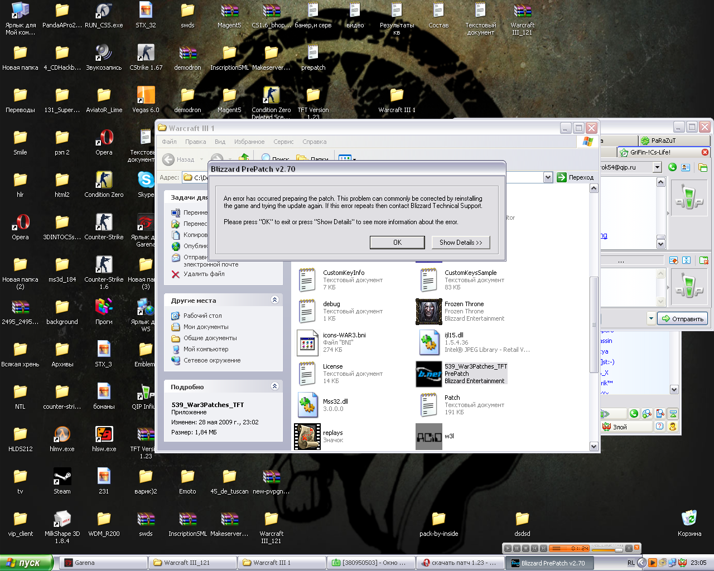
Task: Click the пуск Start button
Action: click(27, 563)
